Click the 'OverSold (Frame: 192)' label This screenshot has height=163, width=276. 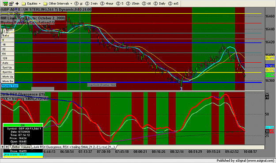(102, 85)
